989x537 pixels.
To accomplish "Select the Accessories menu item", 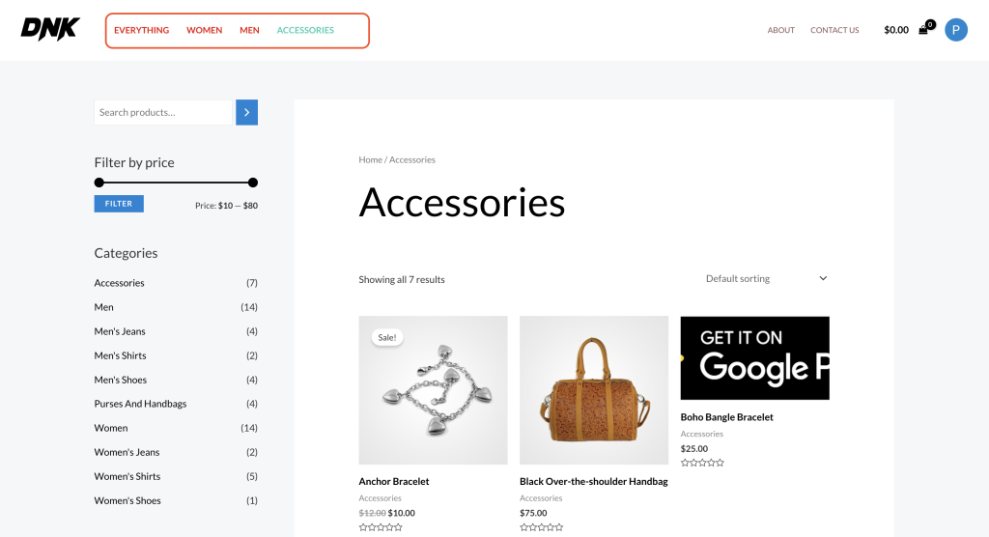I will [x=305, y=30].
